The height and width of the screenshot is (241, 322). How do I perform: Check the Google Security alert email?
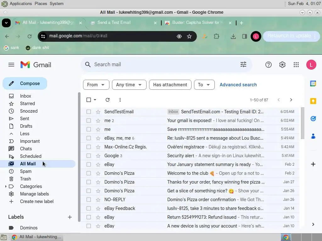tap(88, 156)
